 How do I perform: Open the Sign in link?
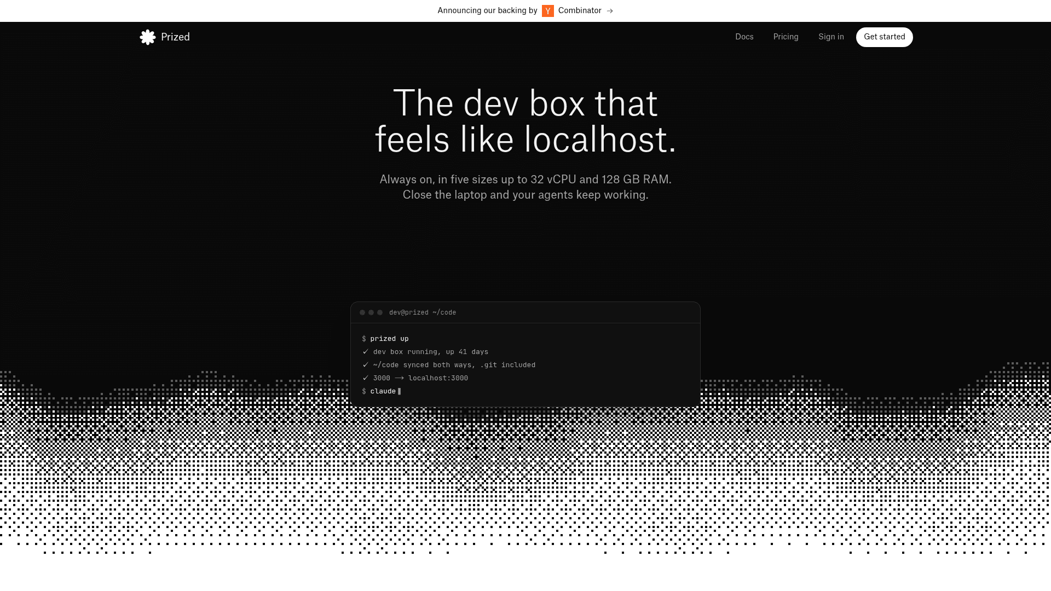point(831,37)
